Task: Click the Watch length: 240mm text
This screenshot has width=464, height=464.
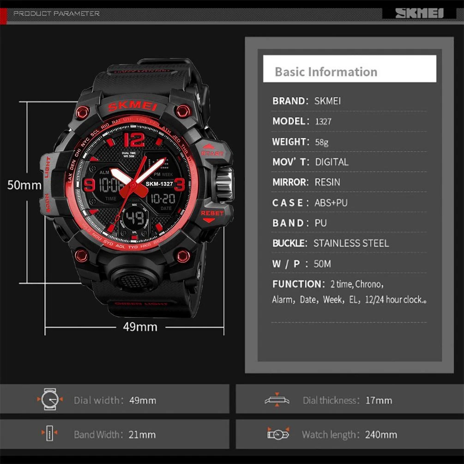Action: point(350,435)
